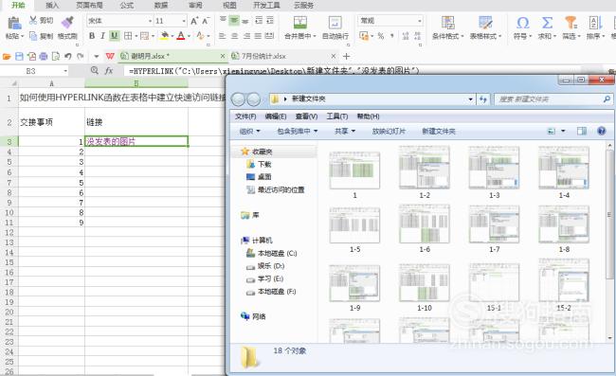Image resolution: width=616 pixels, height=376 pixels.
Task: Toggle italic formatting in WPS ribbon
Action: (102, 36)
